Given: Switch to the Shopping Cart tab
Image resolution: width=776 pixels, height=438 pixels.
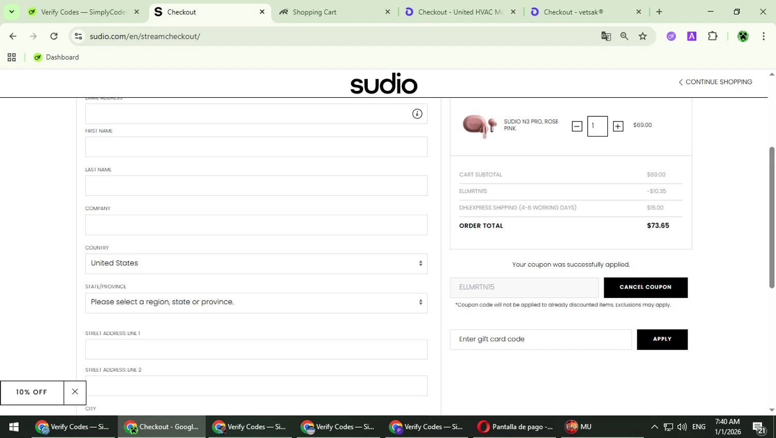Looking at the screenshot, I should point(334,12).
